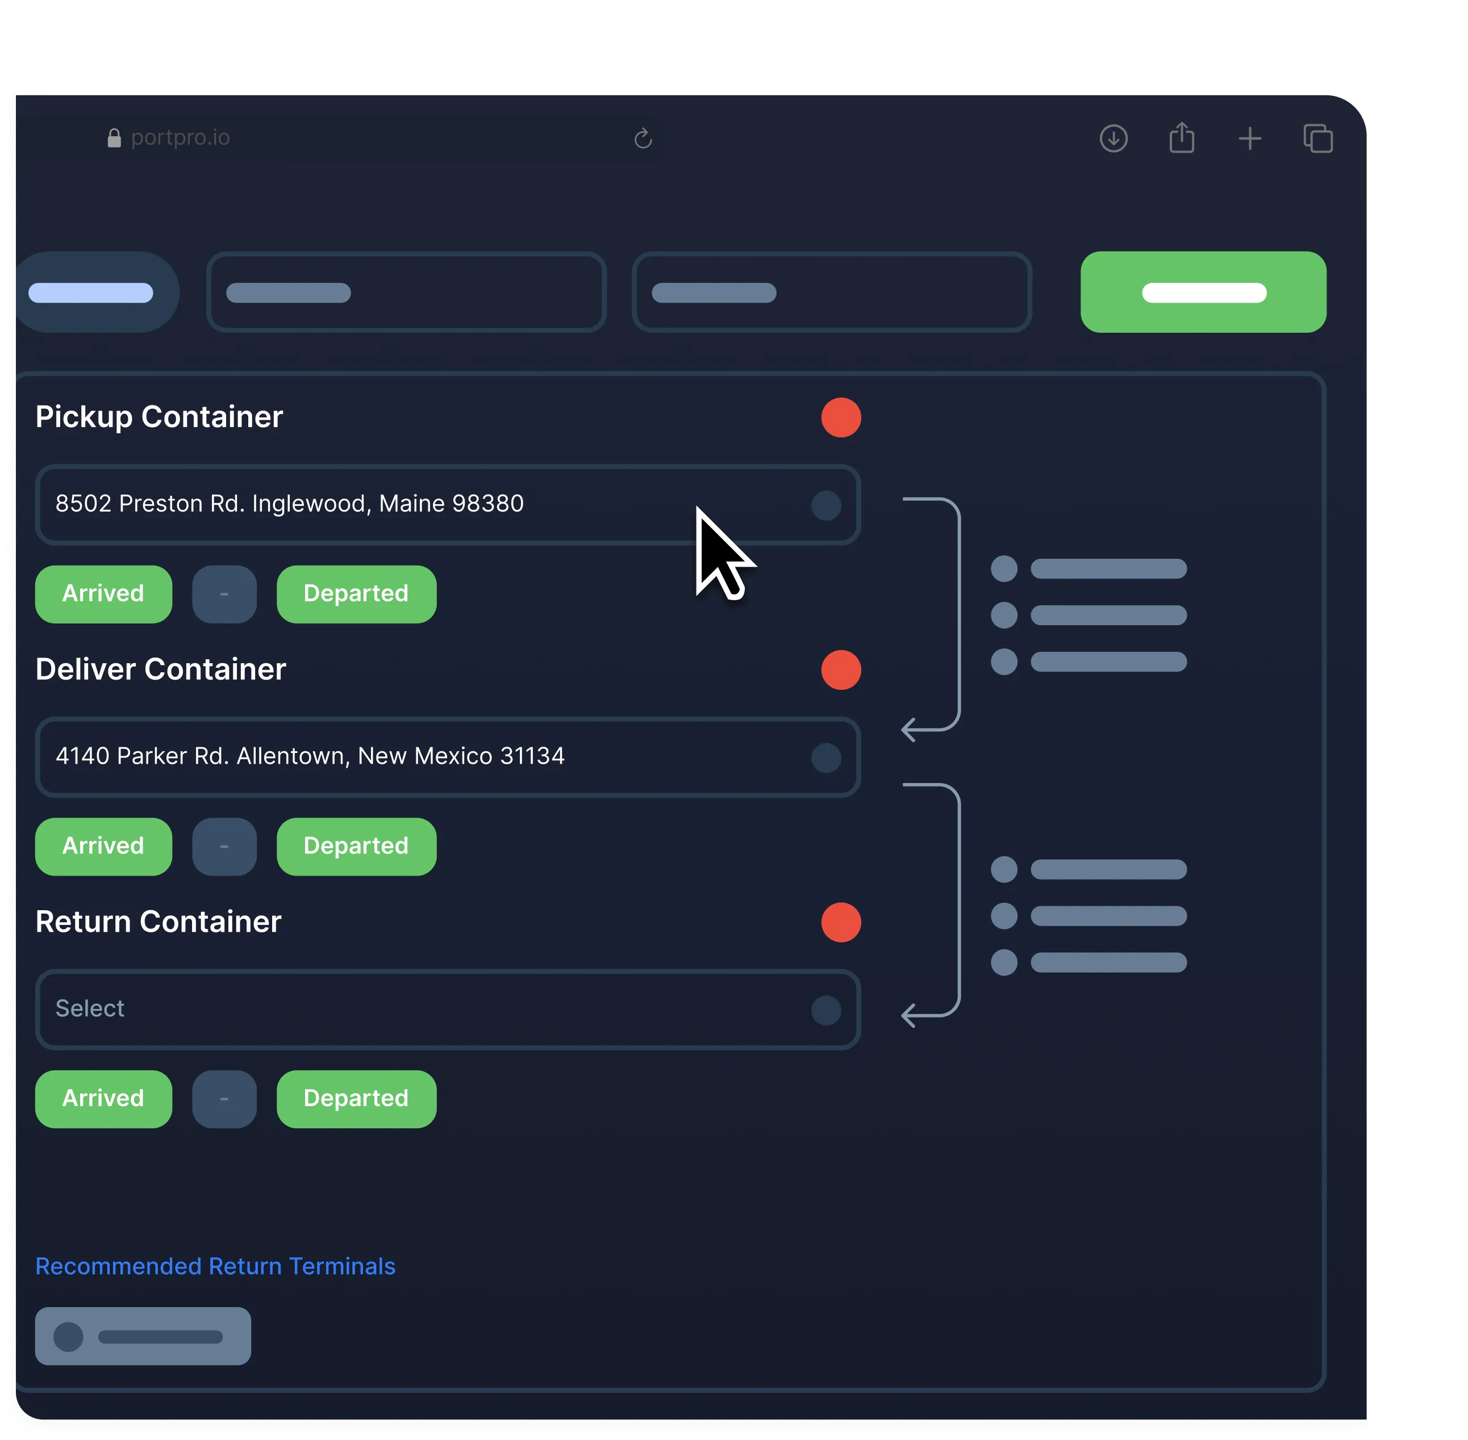The image size is (1468, 1440).
Task: Click the second outlined tab field
Action: tap(831, 292)
